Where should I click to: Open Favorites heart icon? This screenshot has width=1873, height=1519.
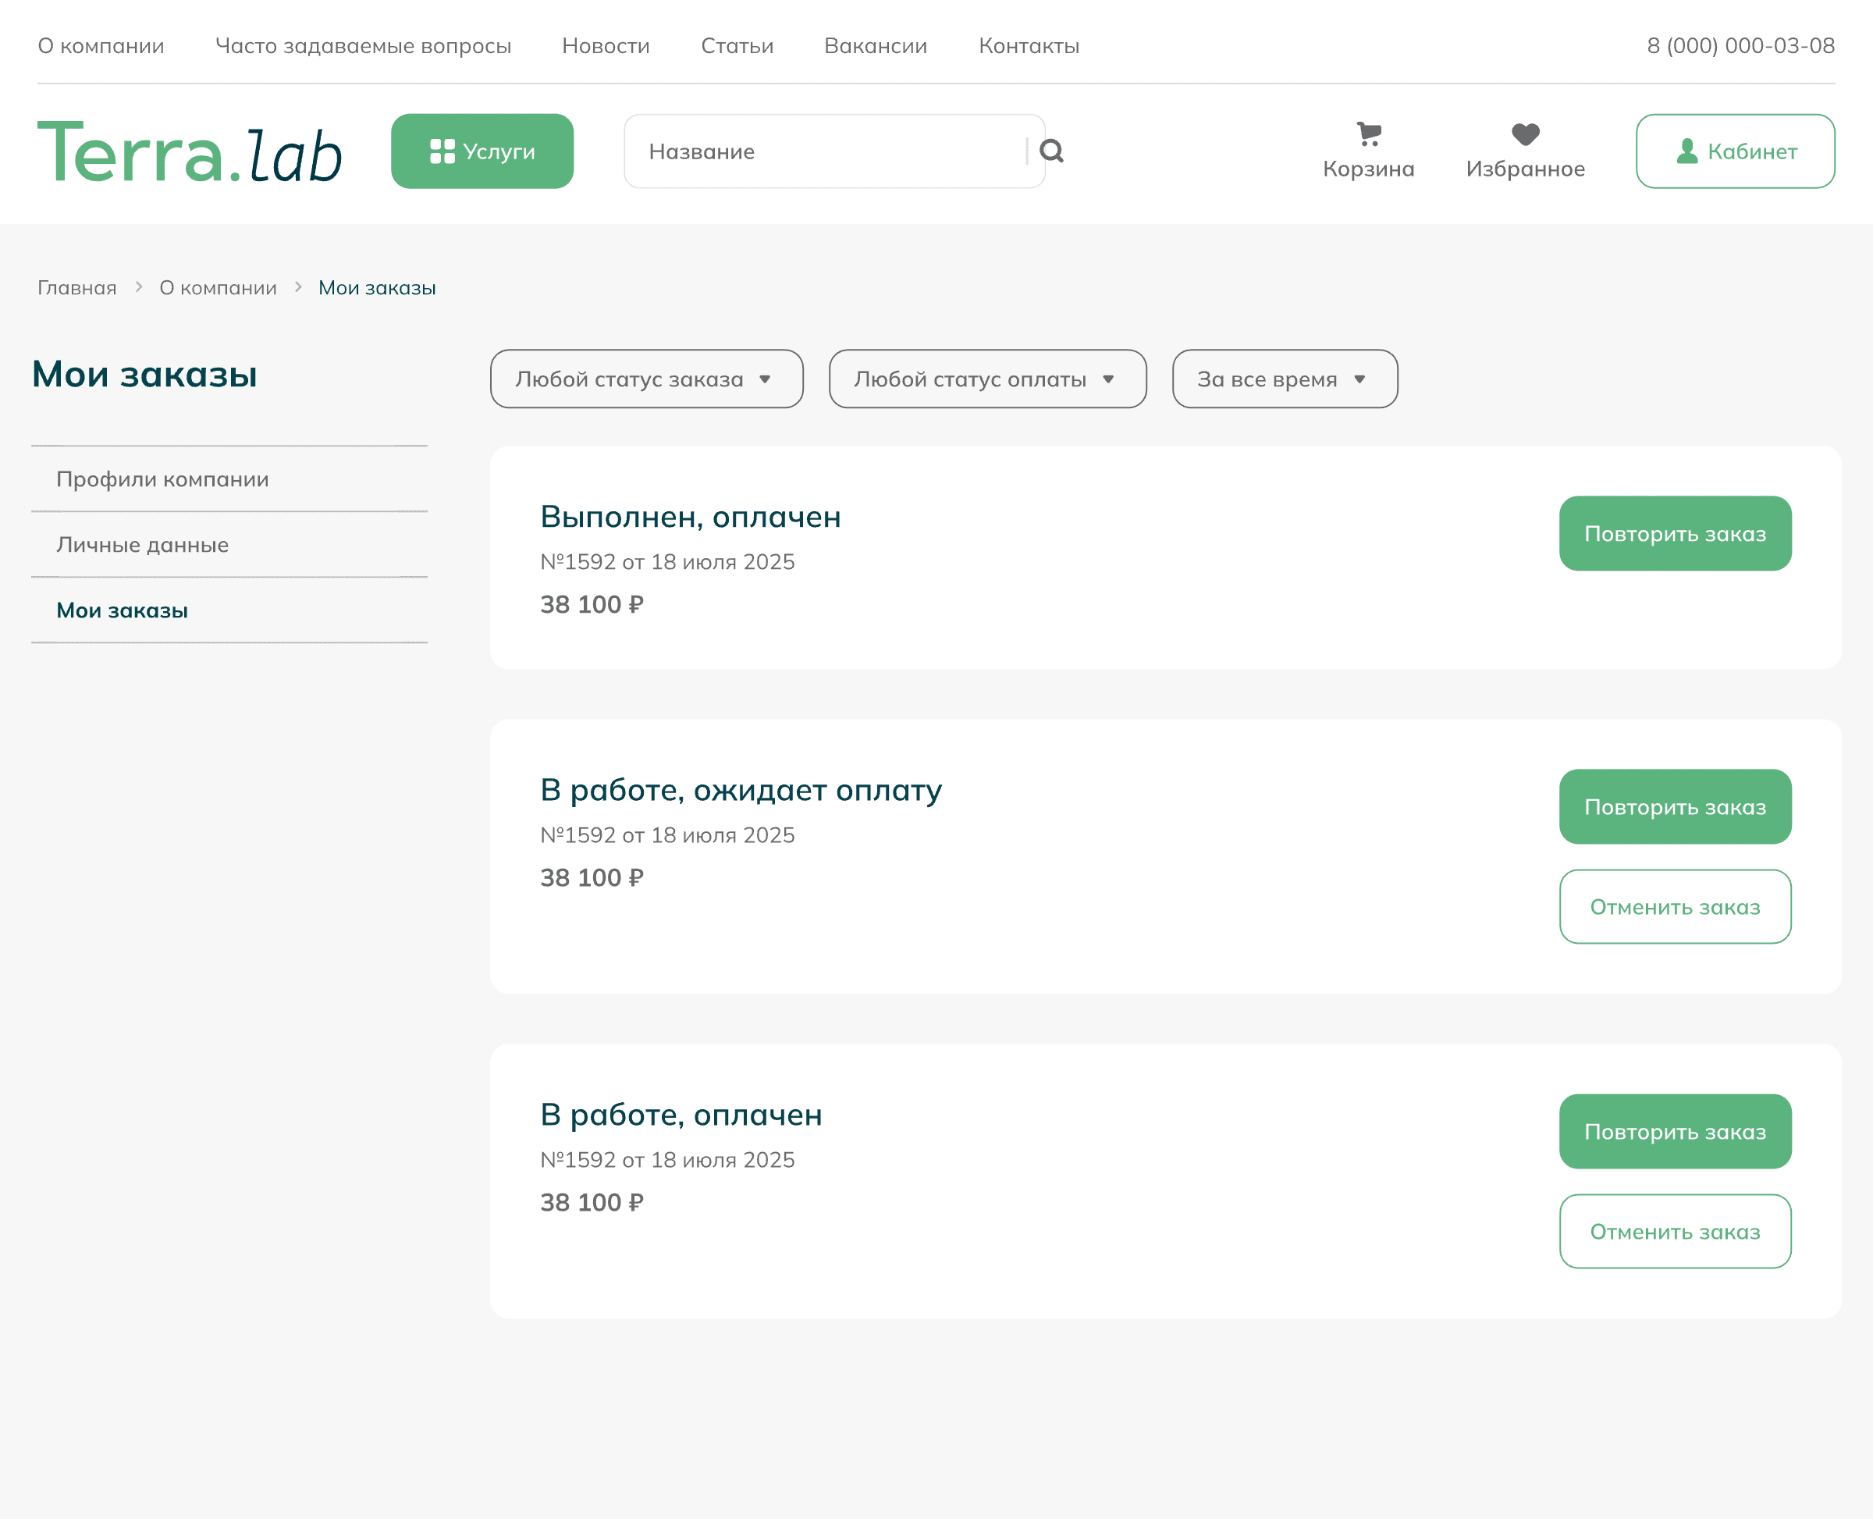coord(1525,135)
